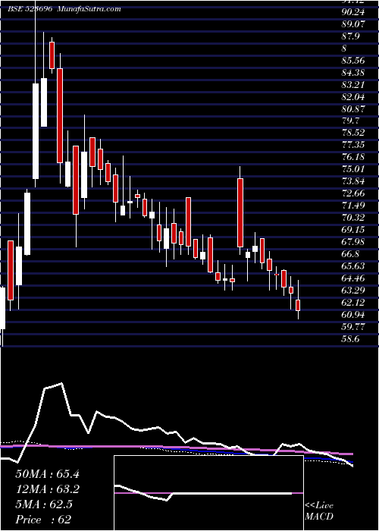Select the 84.38 price axis label
This screenshot has height=531, width=379.
point(353,73)
